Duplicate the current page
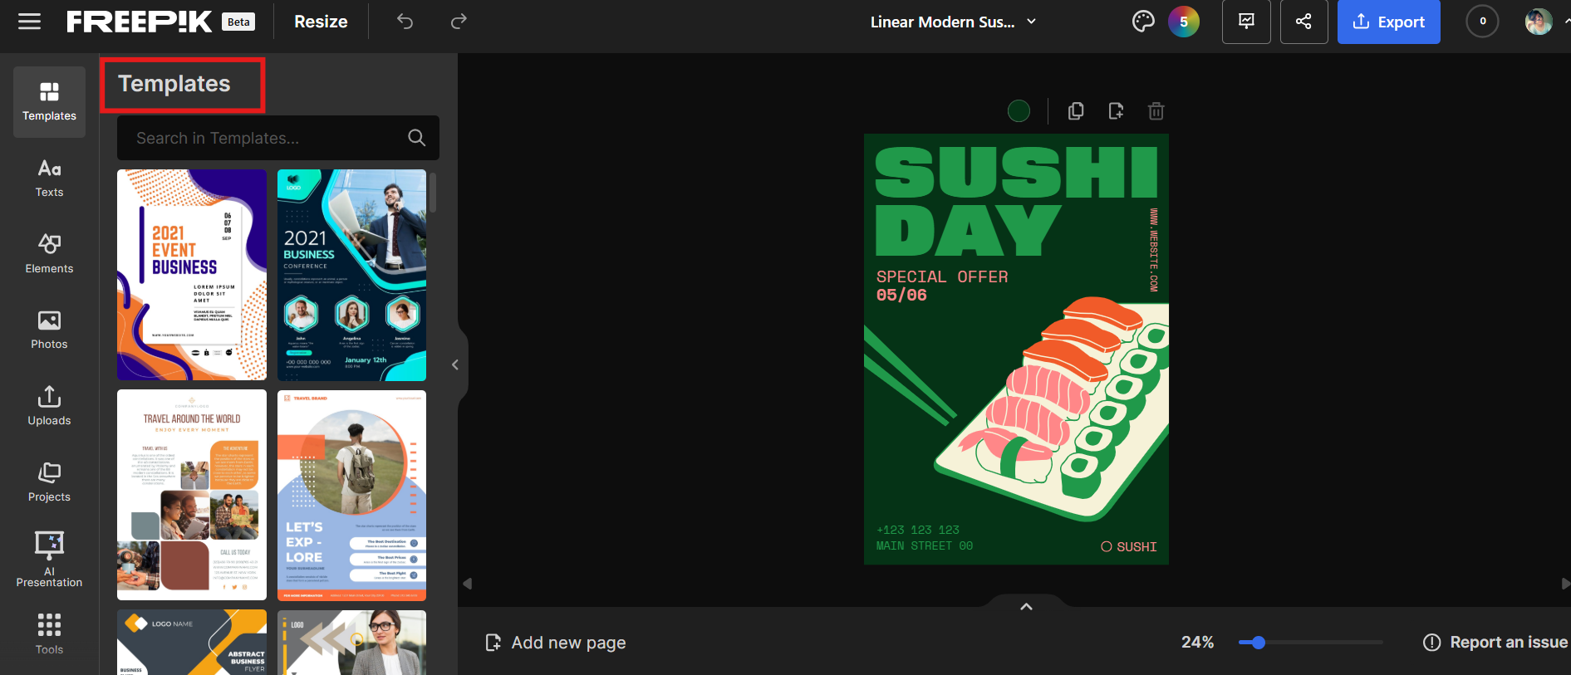Screen dimensions: 1571x675 click(1076, 111)
